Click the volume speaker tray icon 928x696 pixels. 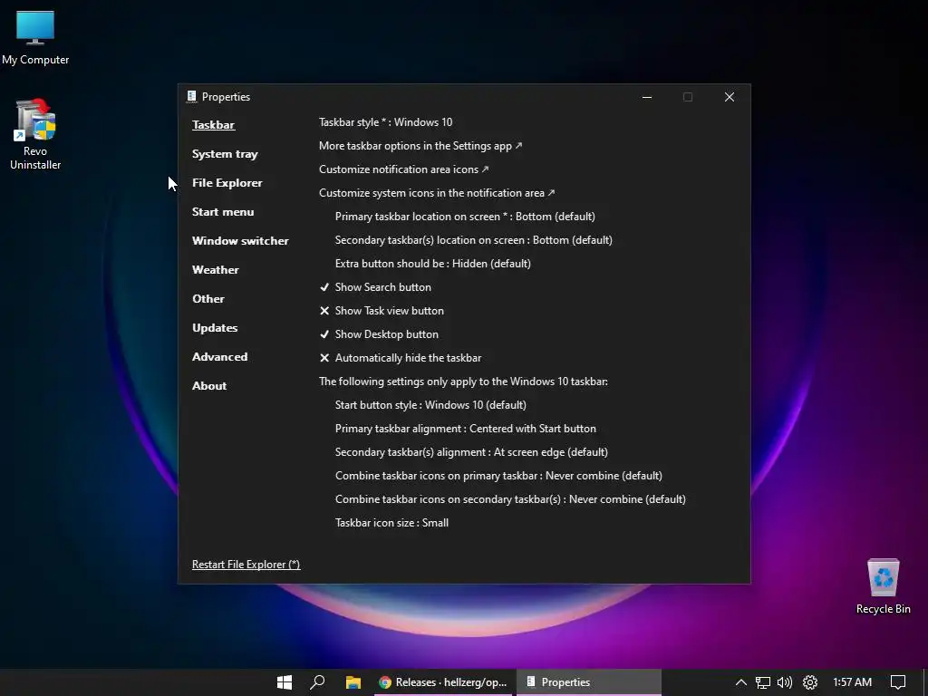785,682
